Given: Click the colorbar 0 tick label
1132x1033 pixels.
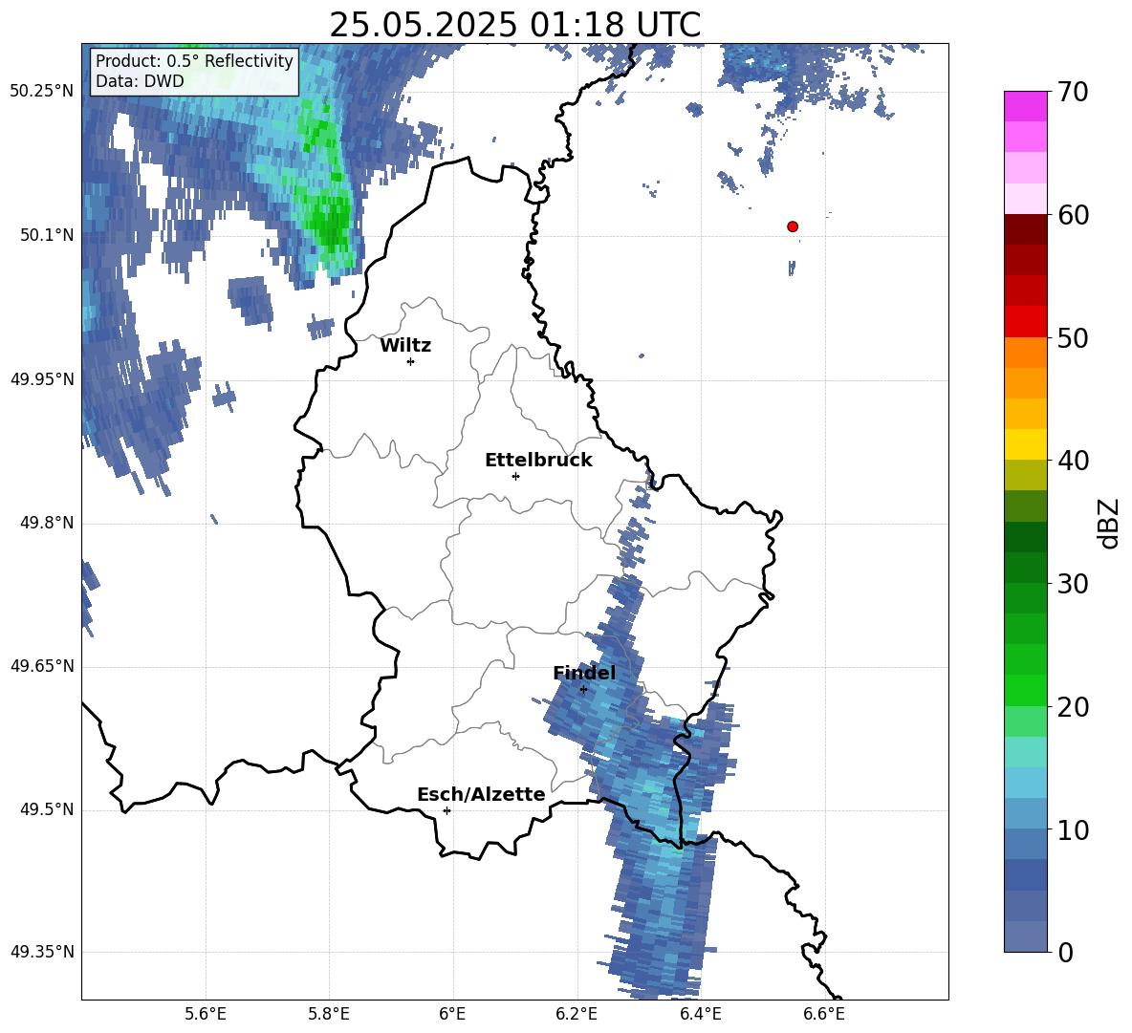Looking at the screenshot, I should 1065,953.
